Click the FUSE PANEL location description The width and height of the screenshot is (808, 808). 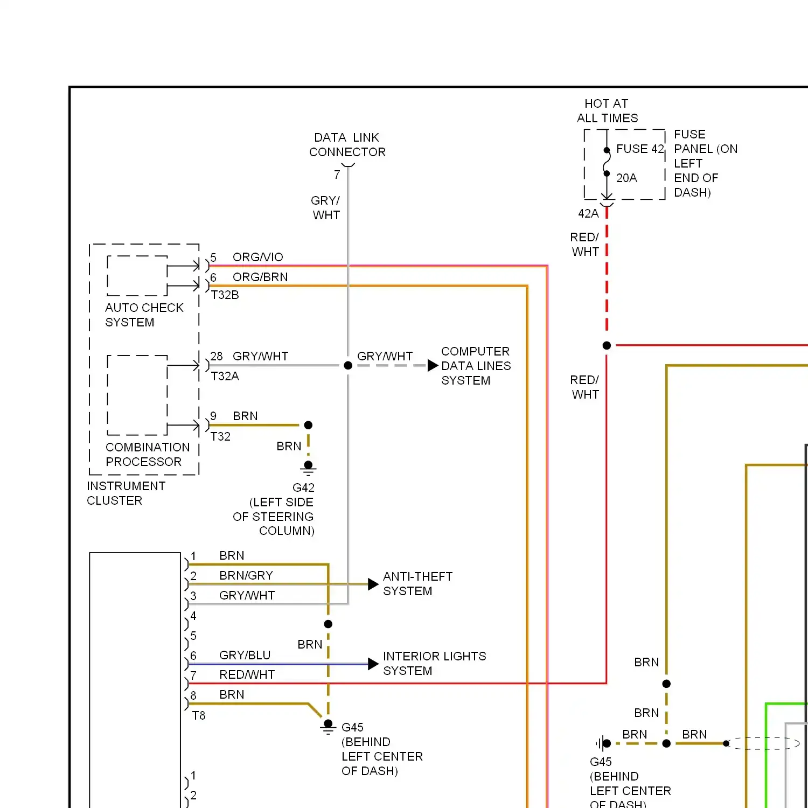pyautogui.click(x=705, y=164)
